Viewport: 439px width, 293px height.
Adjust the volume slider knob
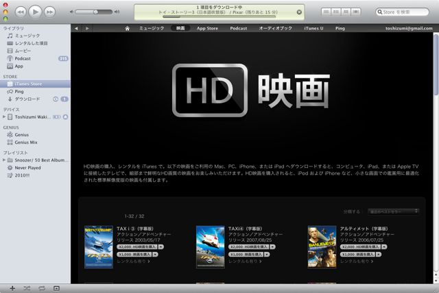coord(96,12)
